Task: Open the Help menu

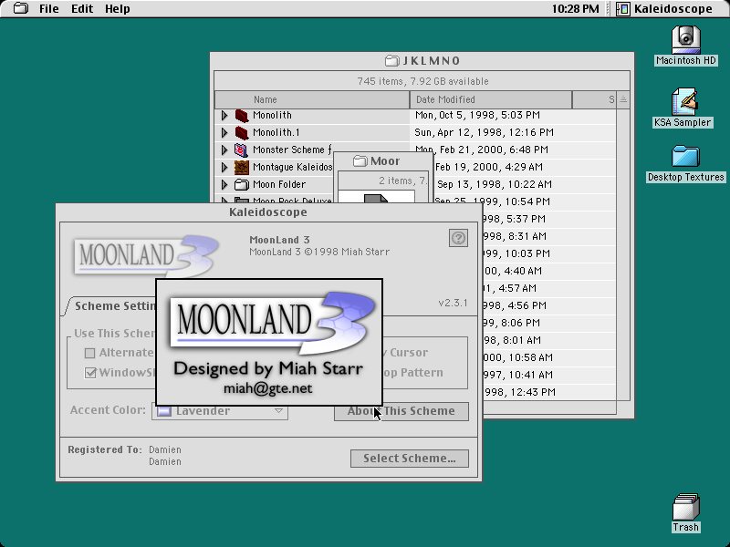Action: click(118, 9)
